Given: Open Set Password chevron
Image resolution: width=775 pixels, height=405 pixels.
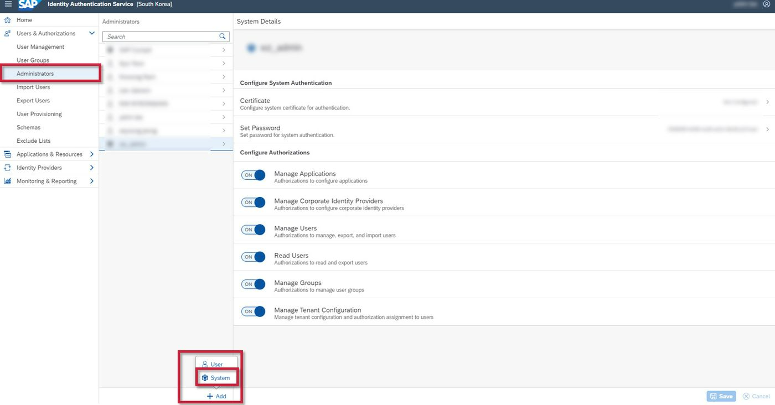Looking at the screenshot, I should click(768, 129).
